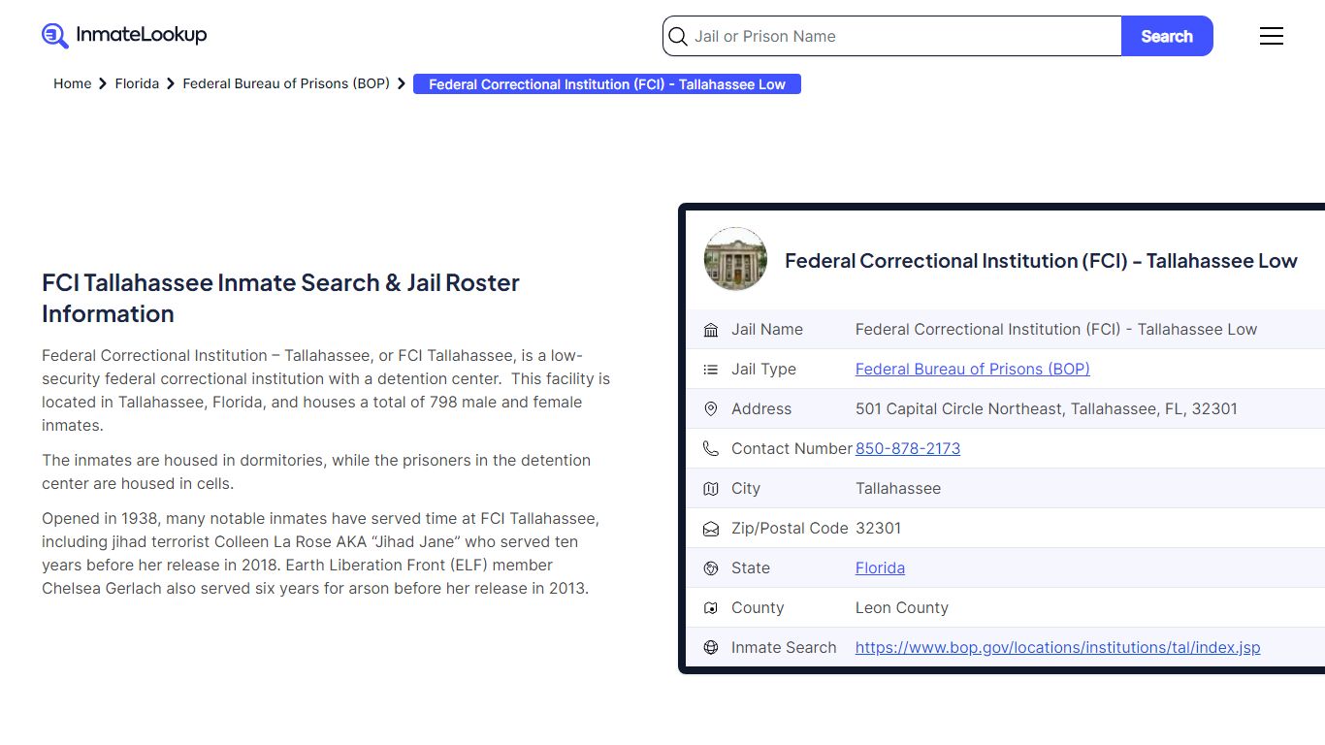Click the facility building thumbnail photo
This screenshot has height=745, width=1325.
click(x=735, y=259)
